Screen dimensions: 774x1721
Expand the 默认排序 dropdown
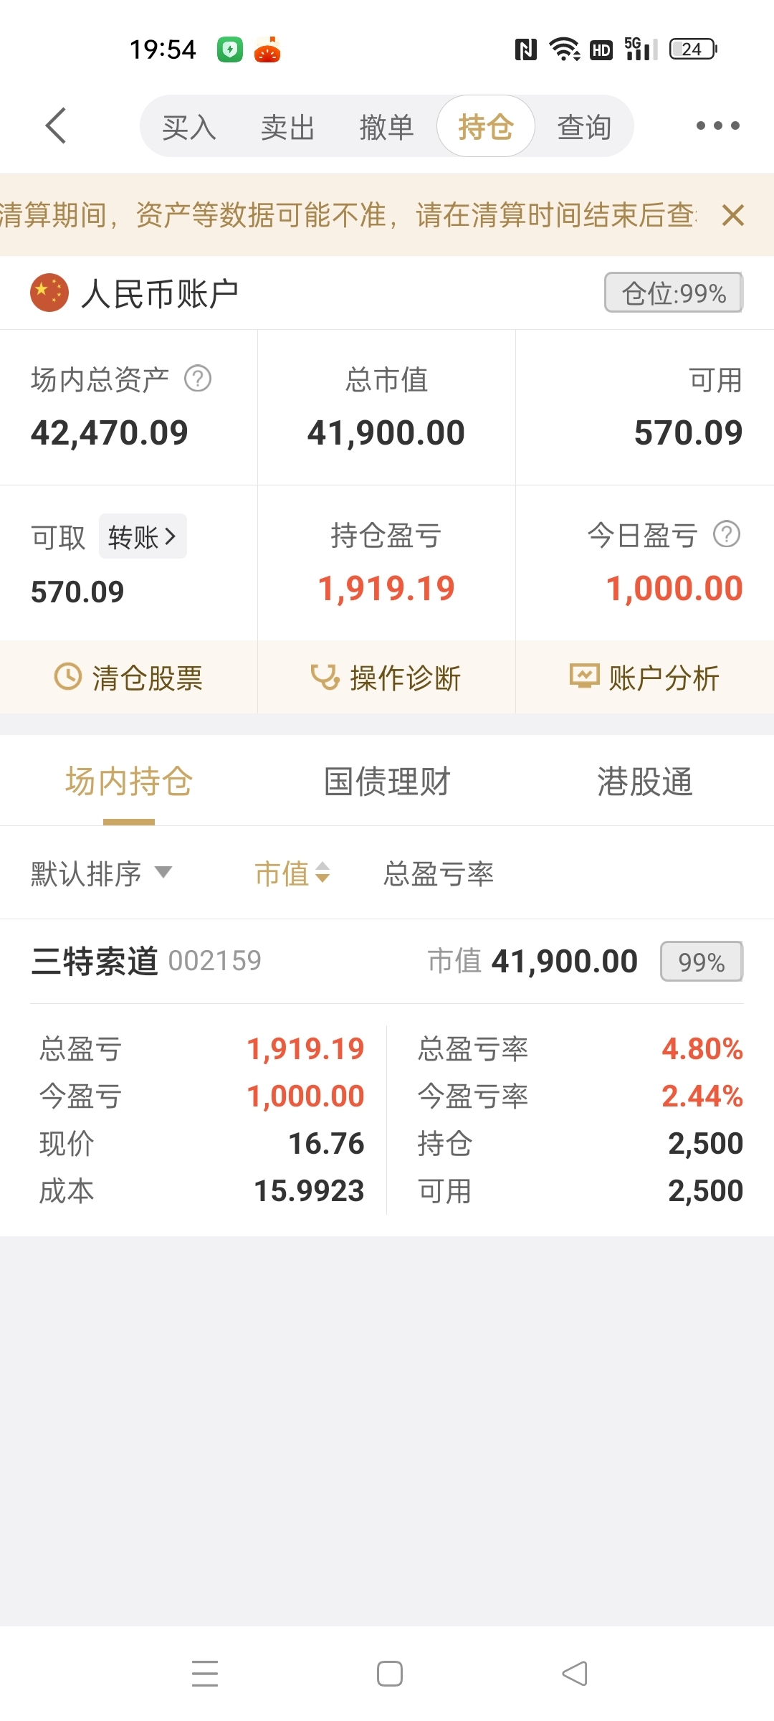[101, 873]
